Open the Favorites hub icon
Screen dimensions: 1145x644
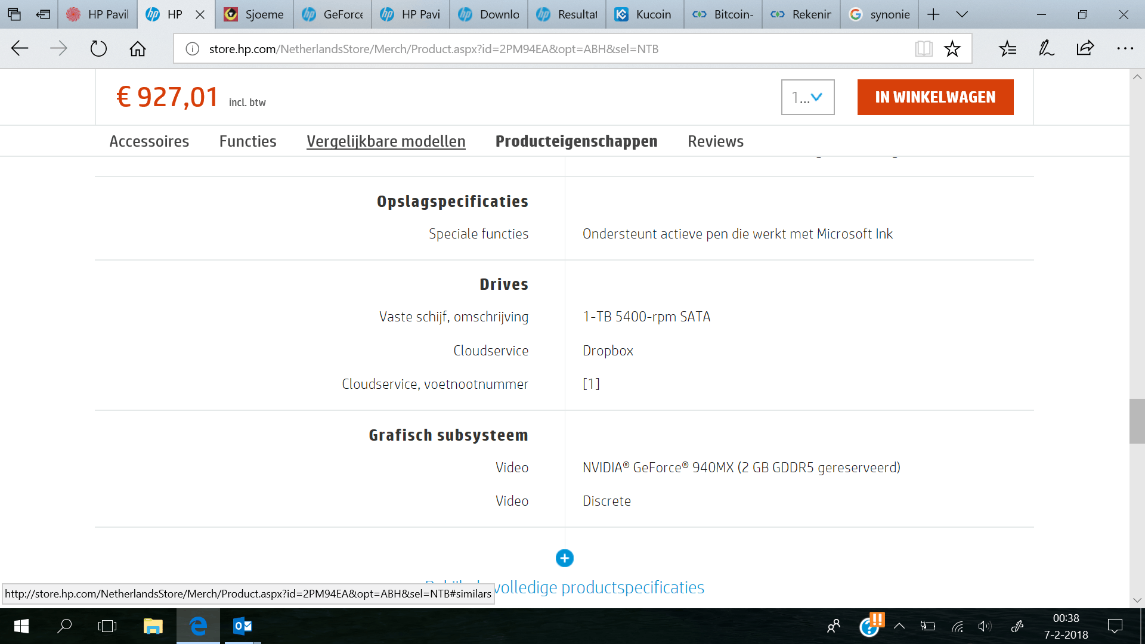click(x=1008, y=48)
